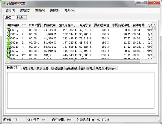Click the horizontal scrollbar right arrow

click(x=150, y=61)
